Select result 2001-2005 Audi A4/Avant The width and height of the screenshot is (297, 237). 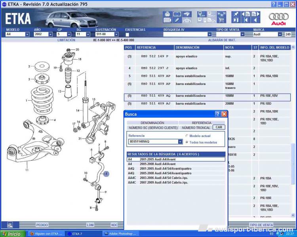click(176, 159)
